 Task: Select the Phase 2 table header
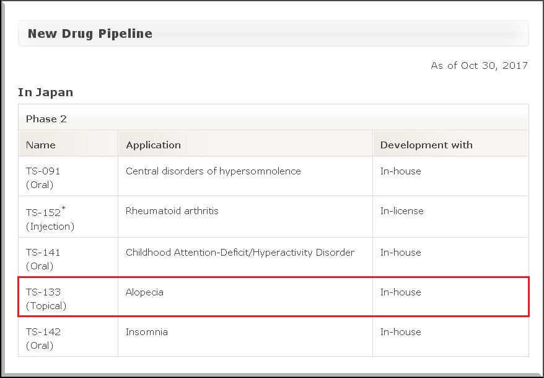(x=46, y=119)
